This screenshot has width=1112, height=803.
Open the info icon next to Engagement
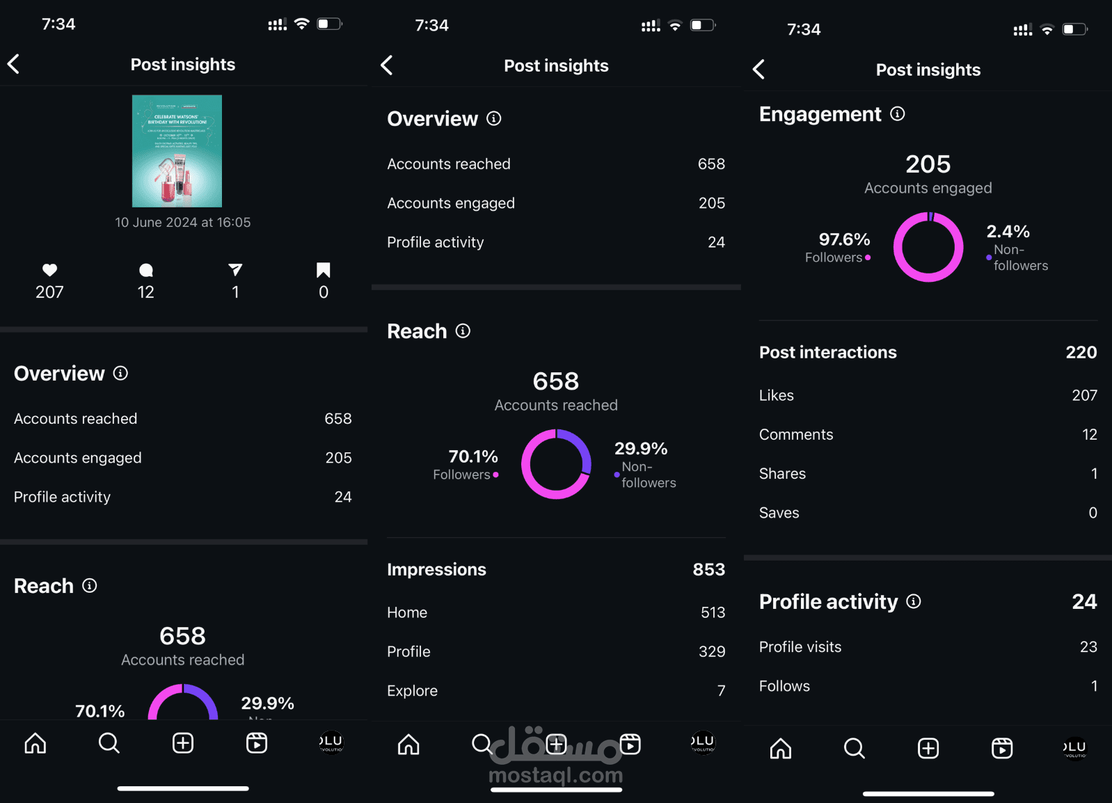click(x=898, y=113)
